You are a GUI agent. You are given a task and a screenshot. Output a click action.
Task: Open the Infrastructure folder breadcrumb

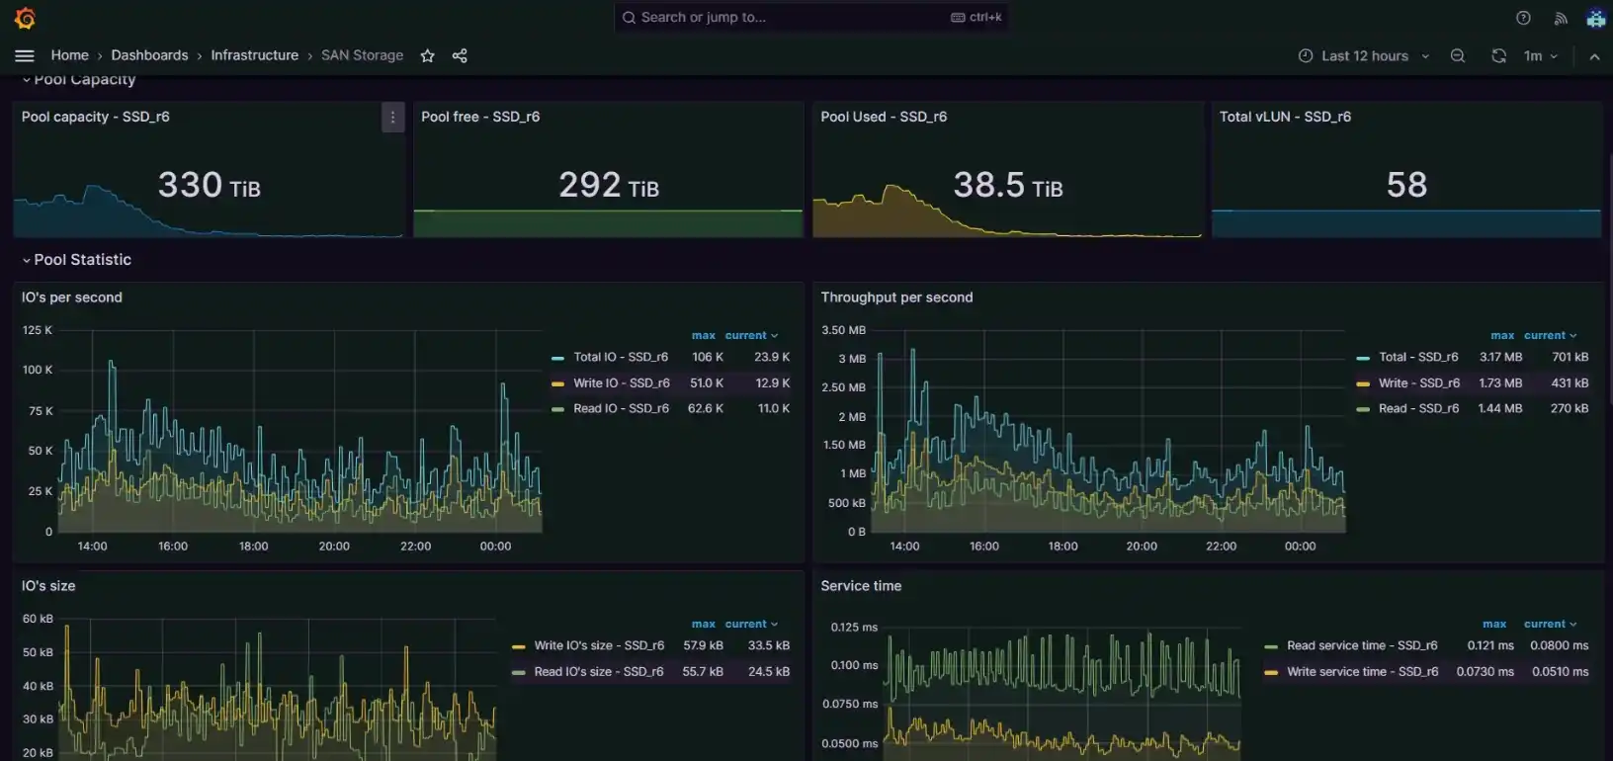pyautogui.click(x=254, y=55)
